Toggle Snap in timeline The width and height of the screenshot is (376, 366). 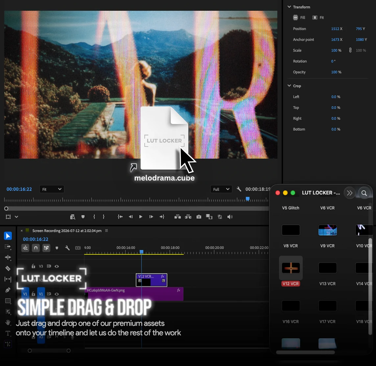tap(36, 248)
